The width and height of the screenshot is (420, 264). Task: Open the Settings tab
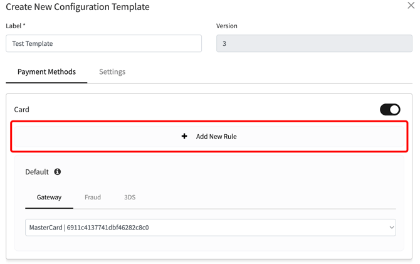112,71
